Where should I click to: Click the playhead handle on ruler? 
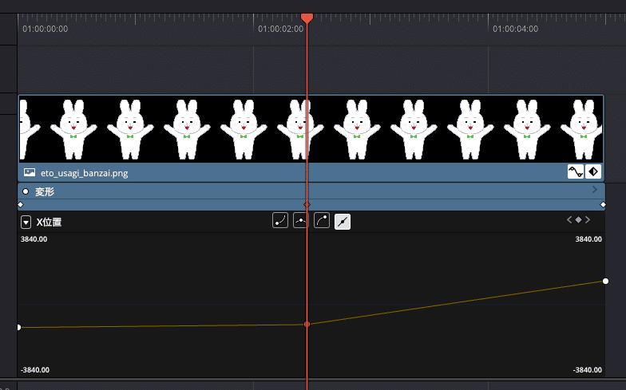coord(307,18)
